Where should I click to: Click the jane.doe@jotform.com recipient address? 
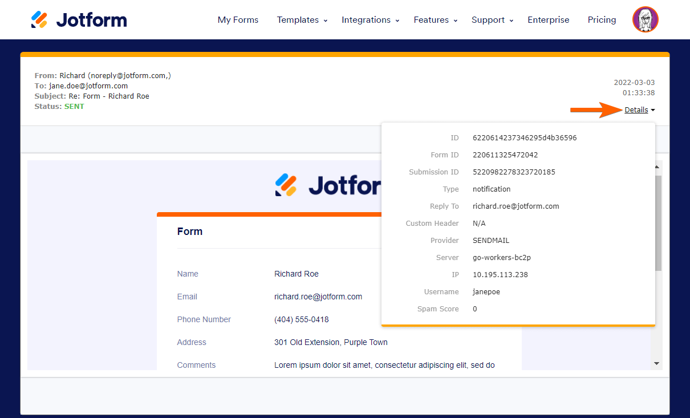(88, 86)
